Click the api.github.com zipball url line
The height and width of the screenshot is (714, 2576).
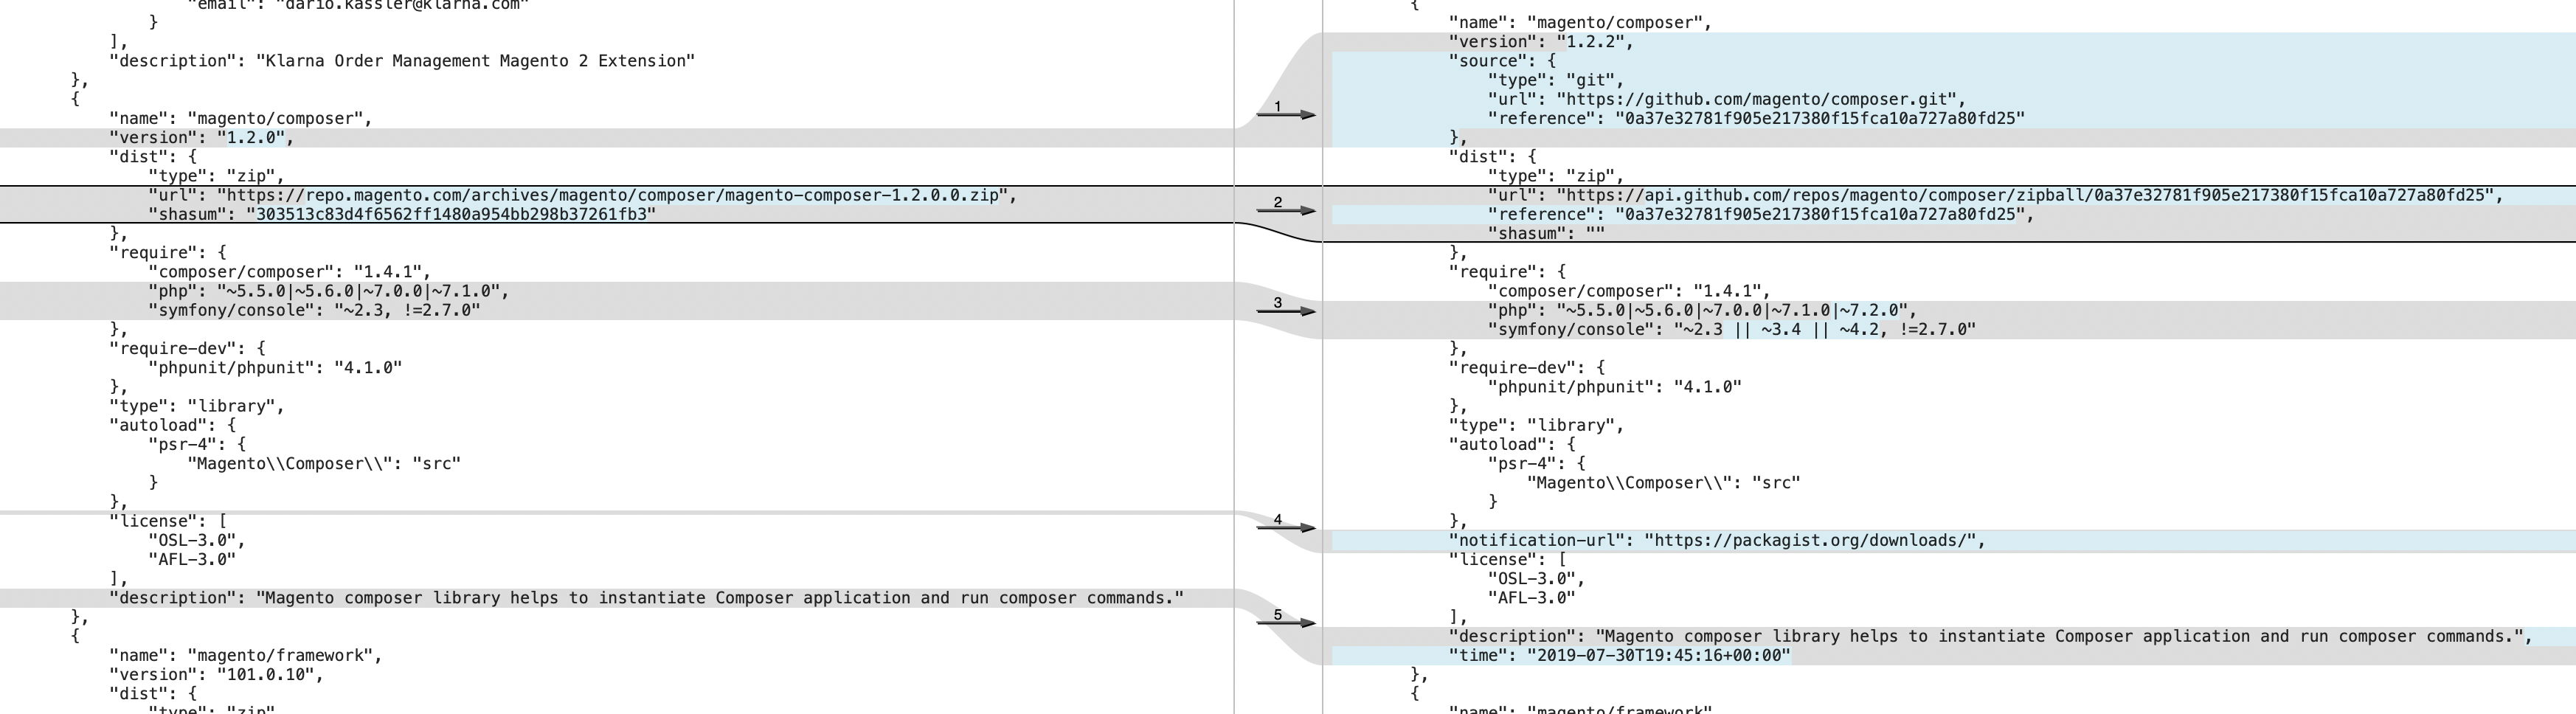point(1996,195)
